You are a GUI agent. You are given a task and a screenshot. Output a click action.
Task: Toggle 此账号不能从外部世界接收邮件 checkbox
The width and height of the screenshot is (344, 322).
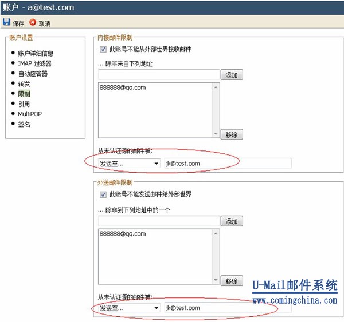(103, 49)
